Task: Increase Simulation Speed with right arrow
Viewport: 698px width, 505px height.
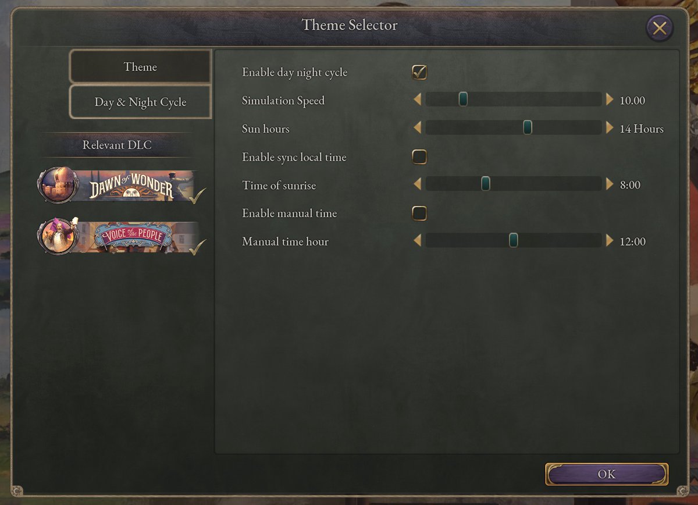Action: pos(610,100)
